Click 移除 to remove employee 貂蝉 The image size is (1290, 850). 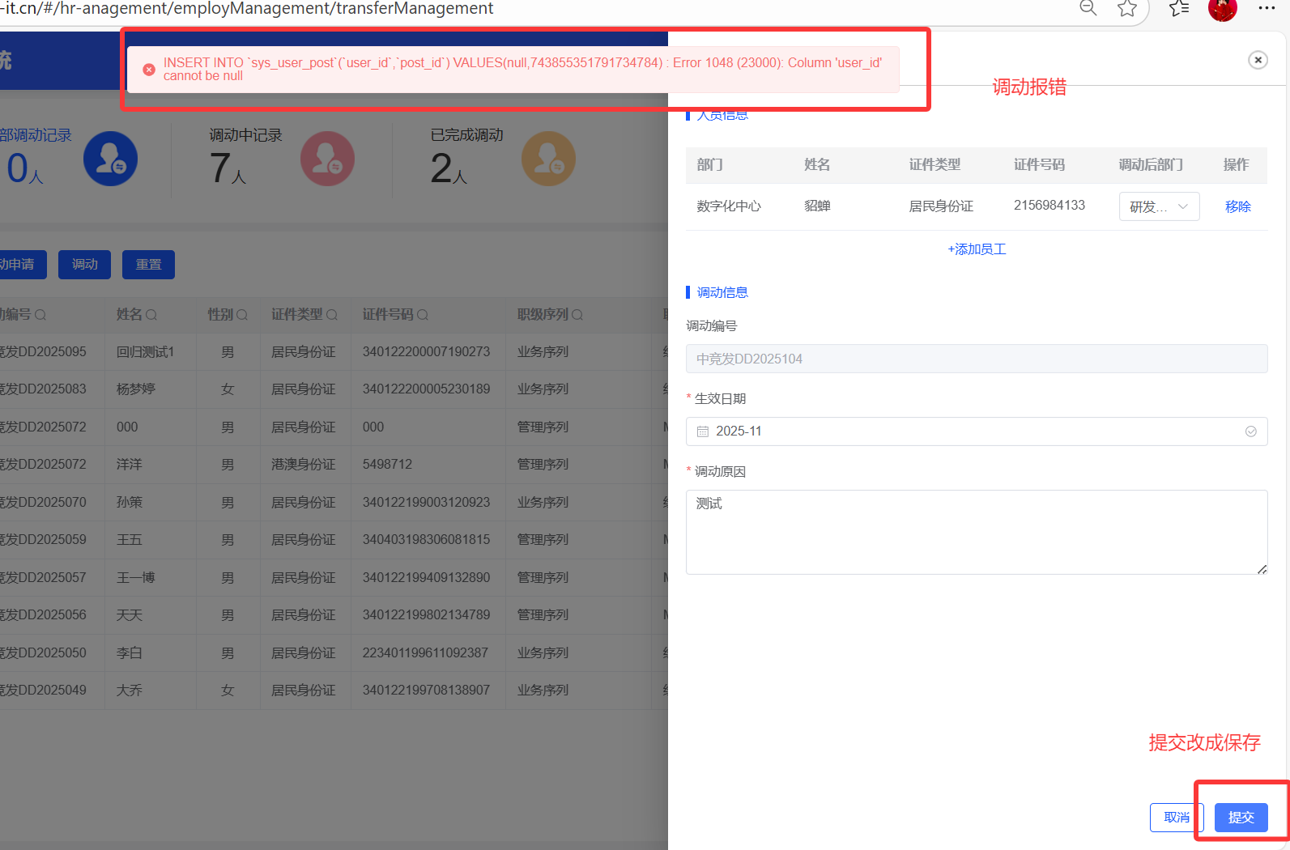[1237, 206]
